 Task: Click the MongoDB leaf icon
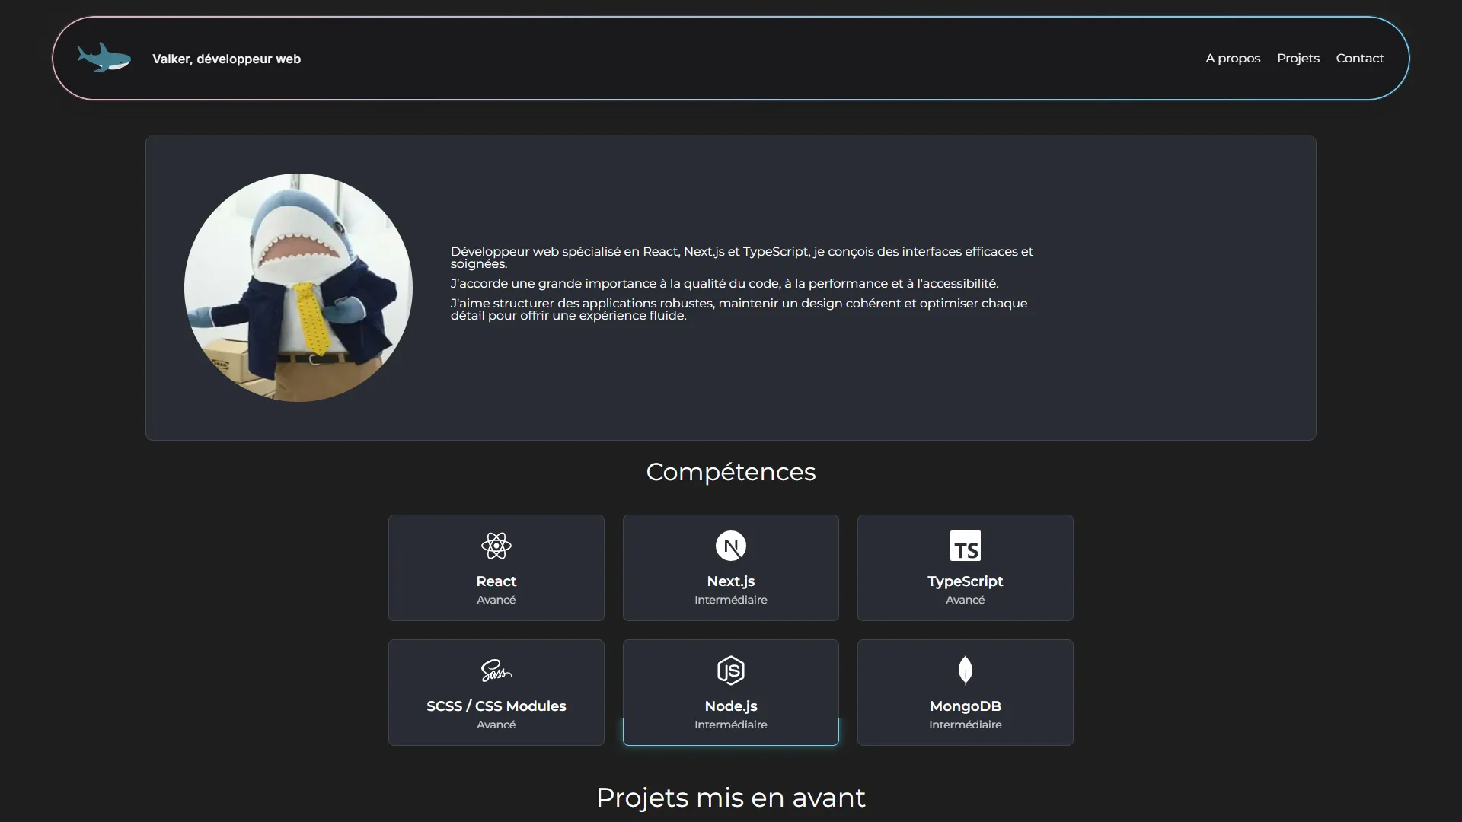click(x=966, y=671)
